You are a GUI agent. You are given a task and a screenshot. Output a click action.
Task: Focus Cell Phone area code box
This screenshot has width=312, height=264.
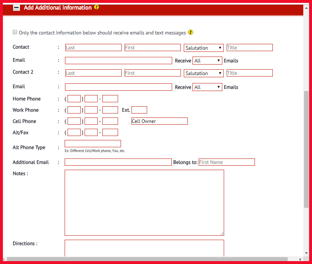click(x=74, y=121)
